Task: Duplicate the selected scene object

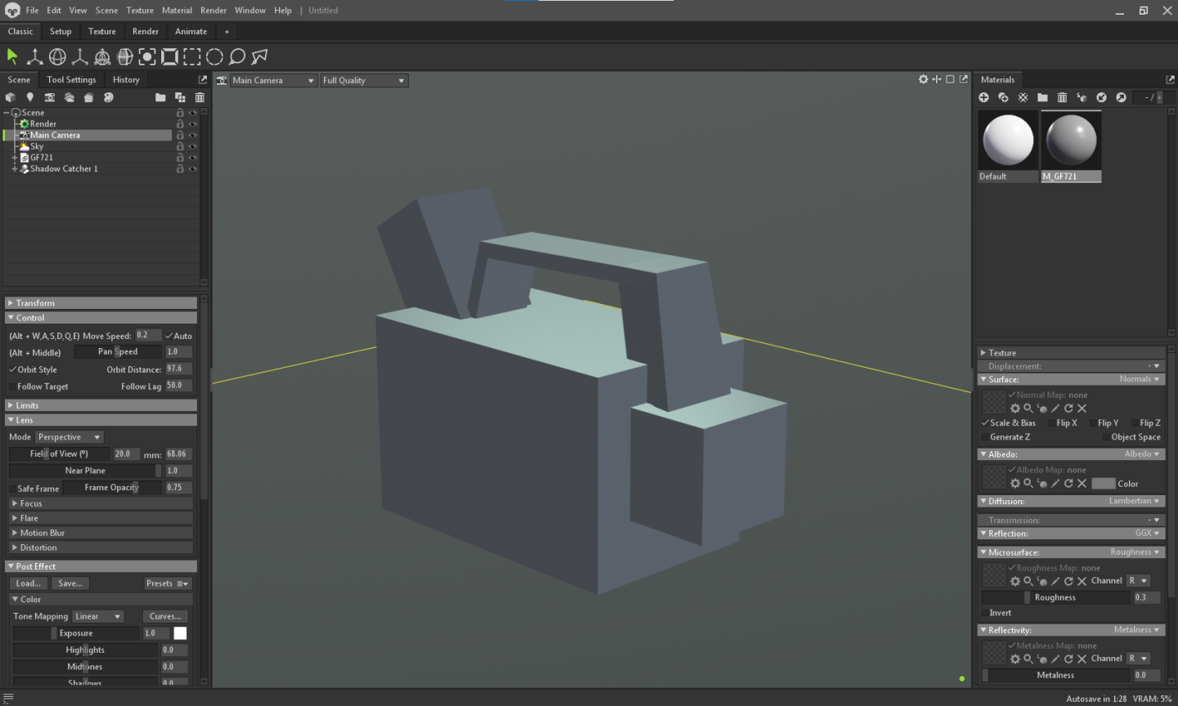Action: [180, 97]
